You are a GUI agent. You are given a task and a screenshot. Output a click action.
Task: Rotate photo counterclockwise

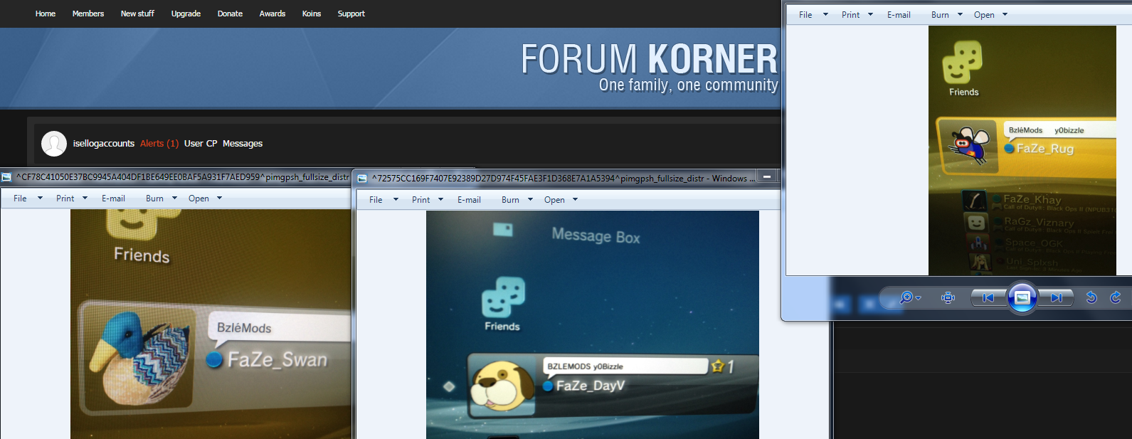point(1091,297)
